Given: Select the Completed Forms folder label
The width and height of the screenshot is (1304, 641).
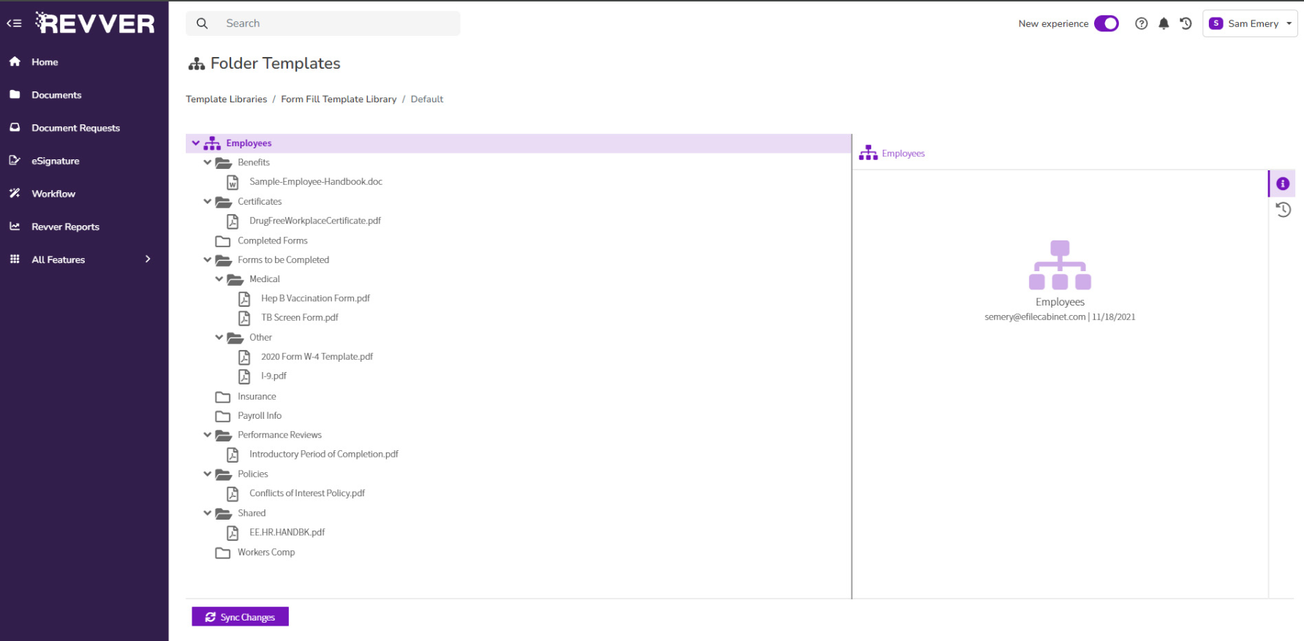Looking at the screenshot, I should pos(273,240).
